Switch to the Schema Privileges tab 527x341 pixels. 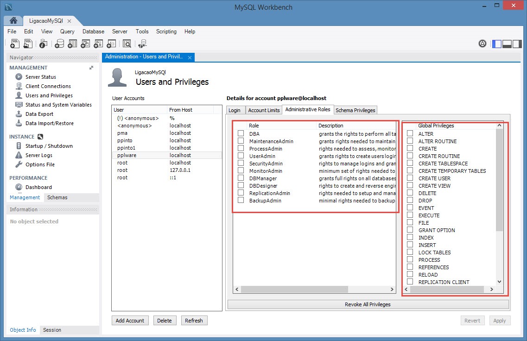(356, 110)
